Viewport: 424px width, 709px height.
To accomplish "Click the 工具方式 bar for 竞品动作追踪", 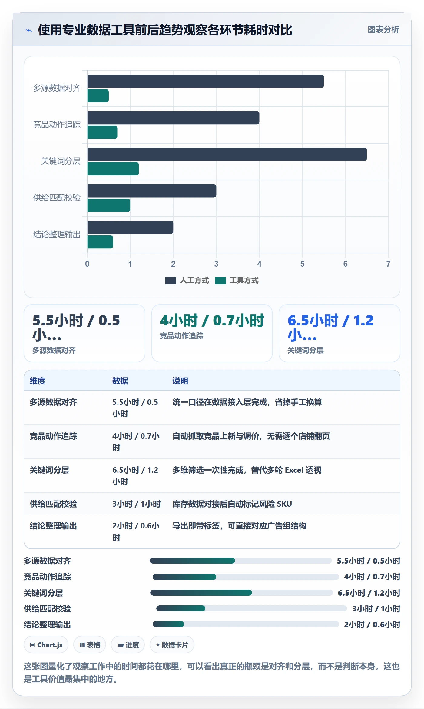I will click(102, 132).
